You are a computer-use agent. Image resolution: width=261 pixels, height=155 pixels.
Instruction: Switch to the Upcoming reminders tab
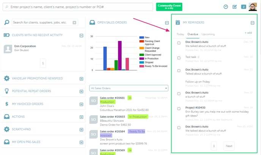(x=208, y=34)
